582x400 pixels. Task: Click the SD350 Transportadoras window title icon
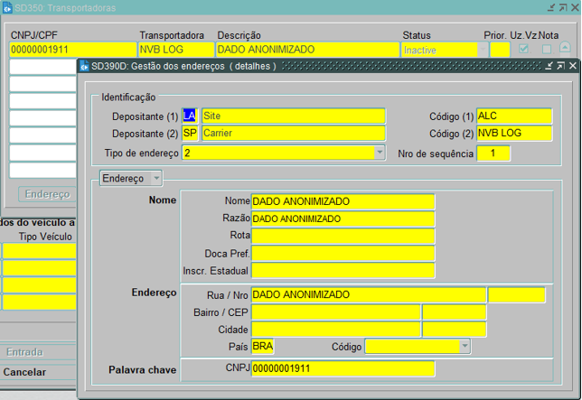coord(7,7)
